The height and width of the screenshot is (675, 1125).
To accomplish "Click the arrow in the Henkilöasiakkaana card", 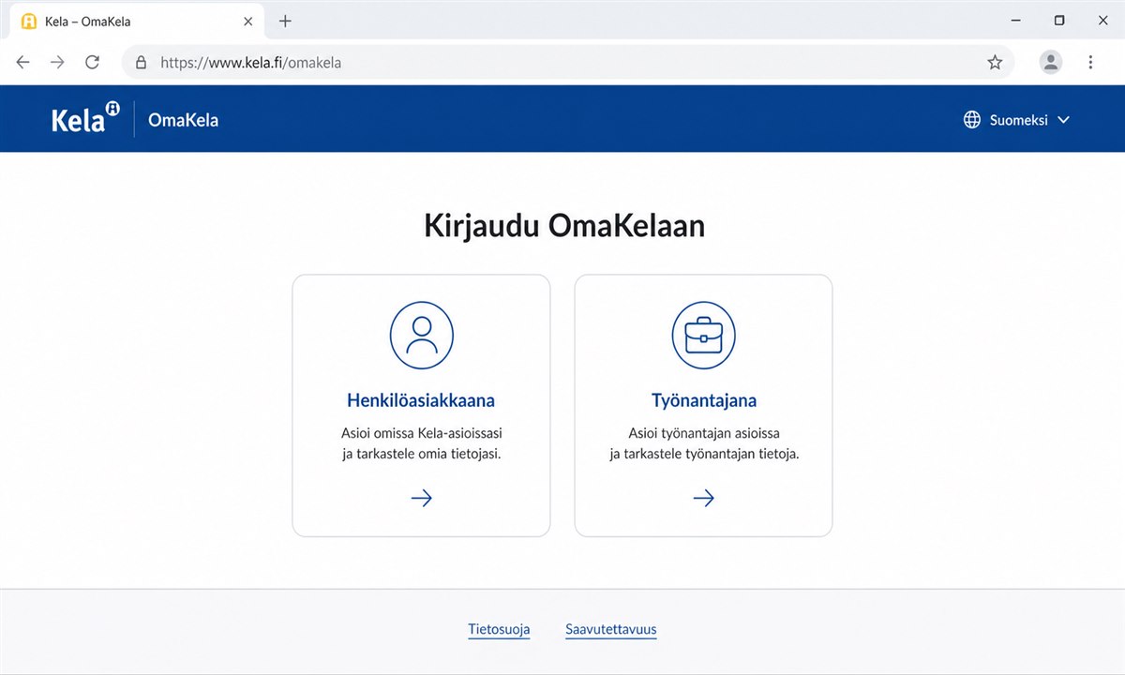I will pos(422,498).
